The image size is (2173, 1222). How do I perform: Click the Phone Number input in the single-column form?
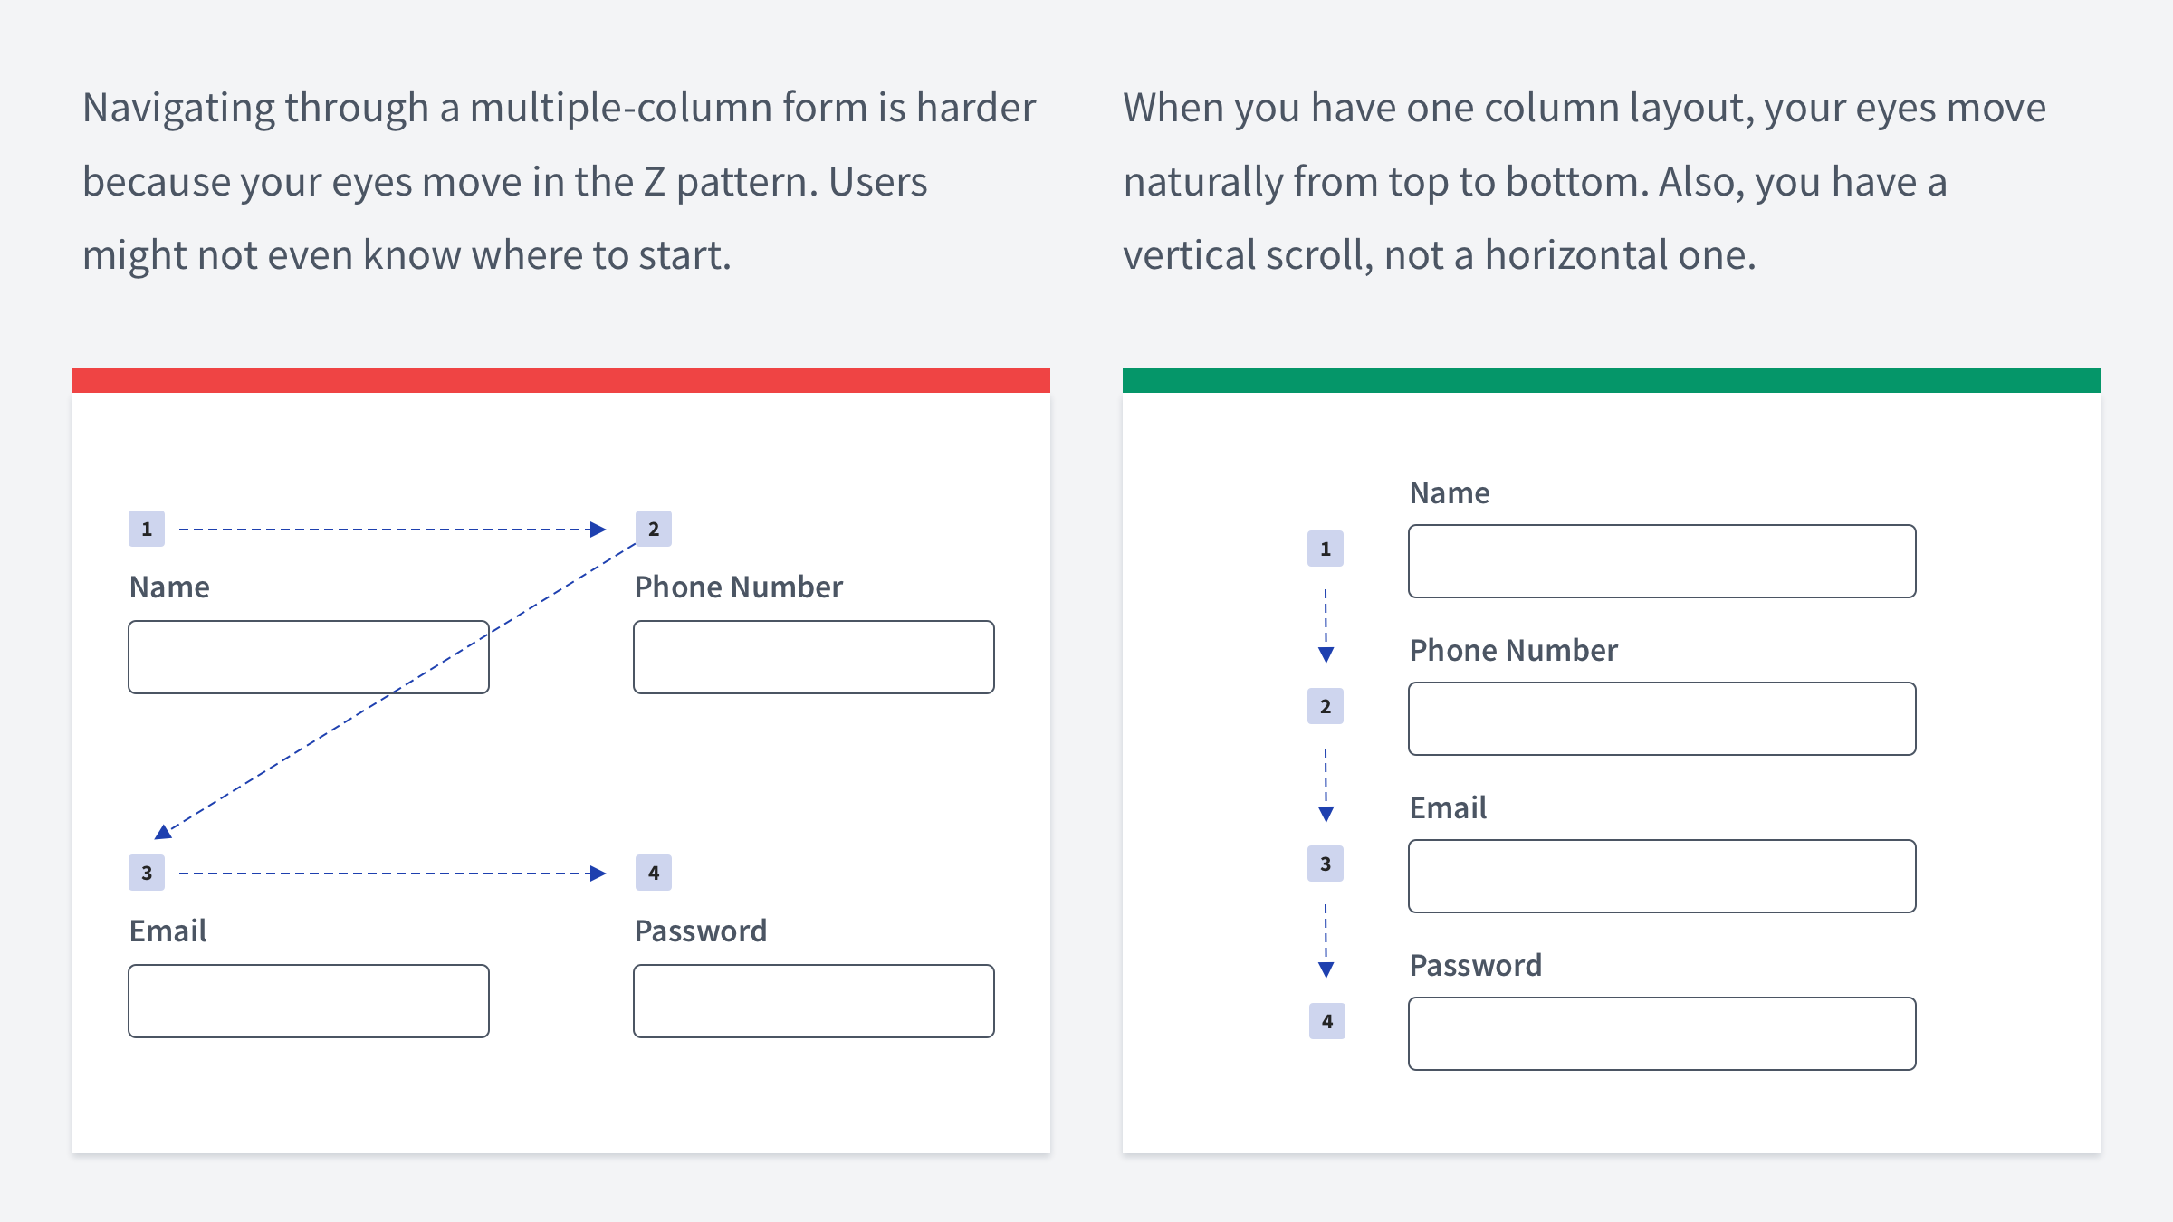pyautogui.click(x=1661, y=719)
